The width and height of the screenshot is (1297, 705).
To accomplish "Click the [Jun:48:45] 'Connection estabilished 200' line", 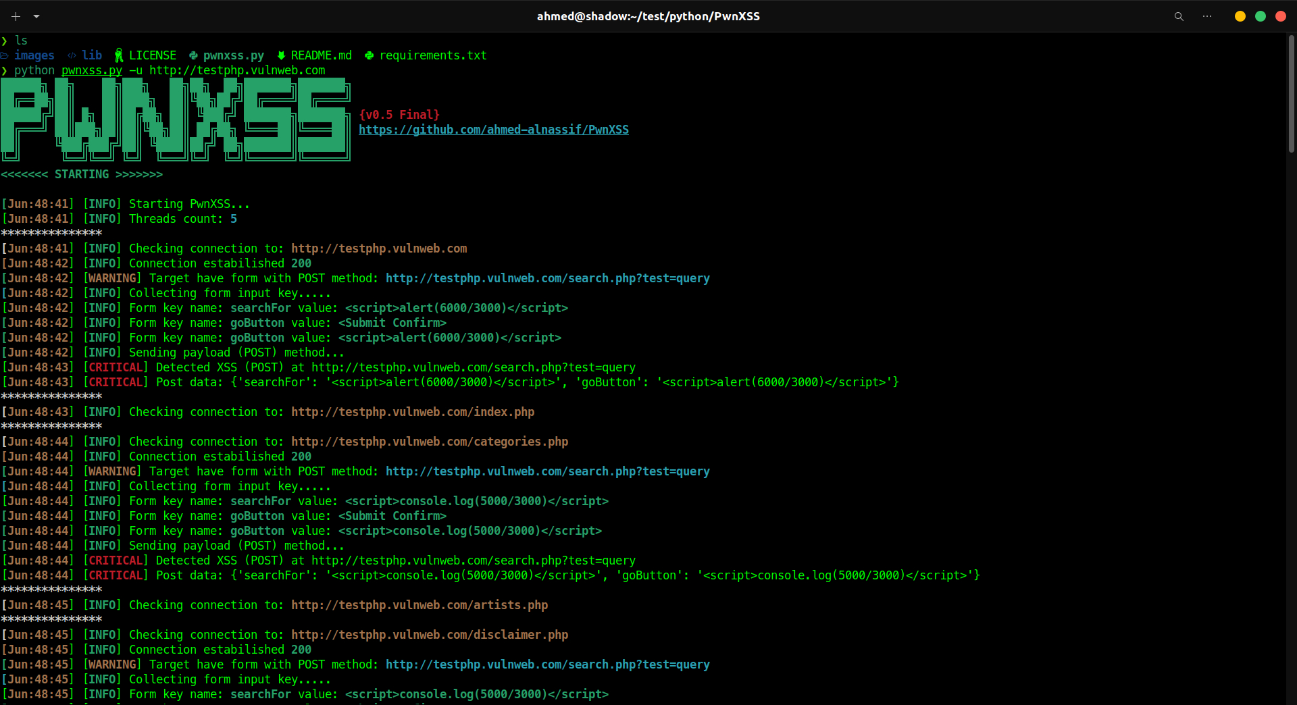I will pos(156,650).
